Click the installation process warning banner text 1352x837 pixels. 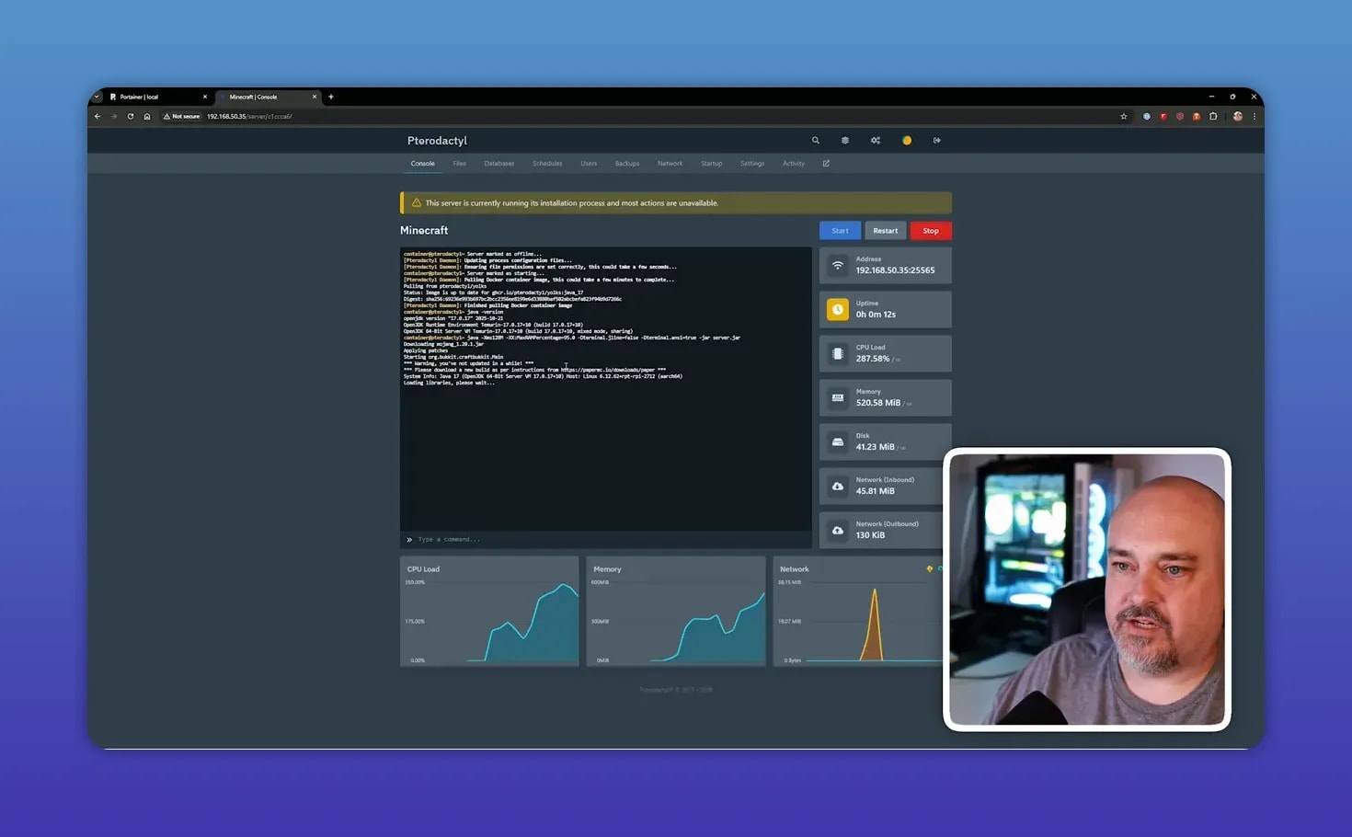572,203
